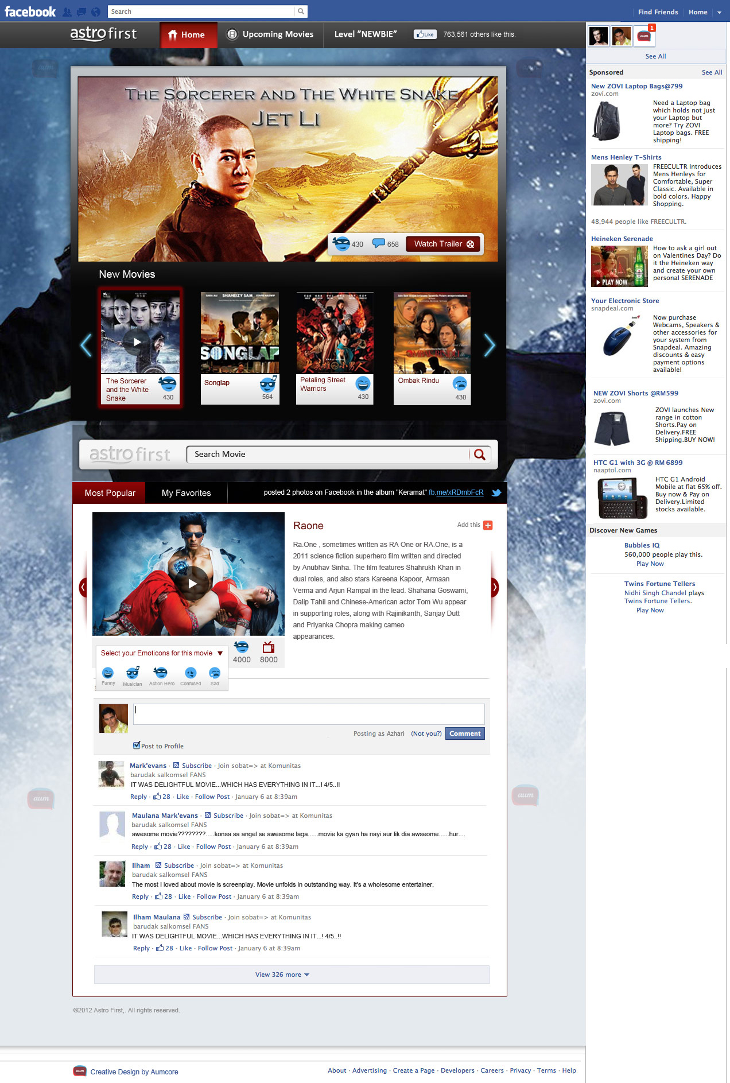Click the TV icon showing 8000
The height and width of the screenshot is (1083, 730).
268,647
